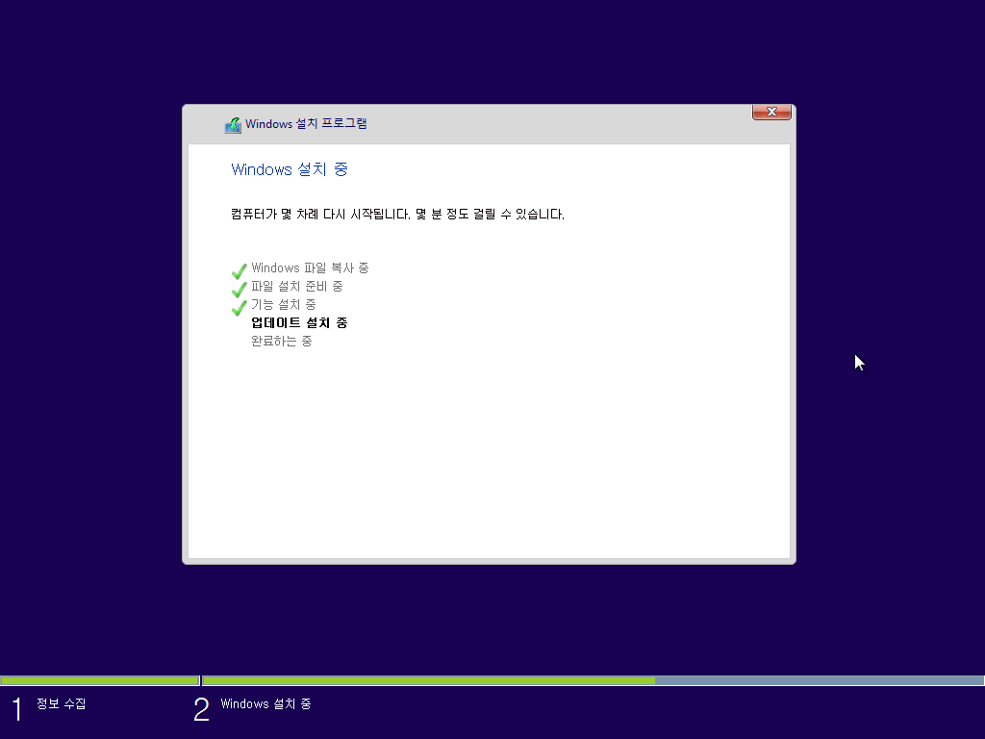985x739 pixels.
Task: Click the 'Windows 설치 중' blue heading
Action: 290,169
